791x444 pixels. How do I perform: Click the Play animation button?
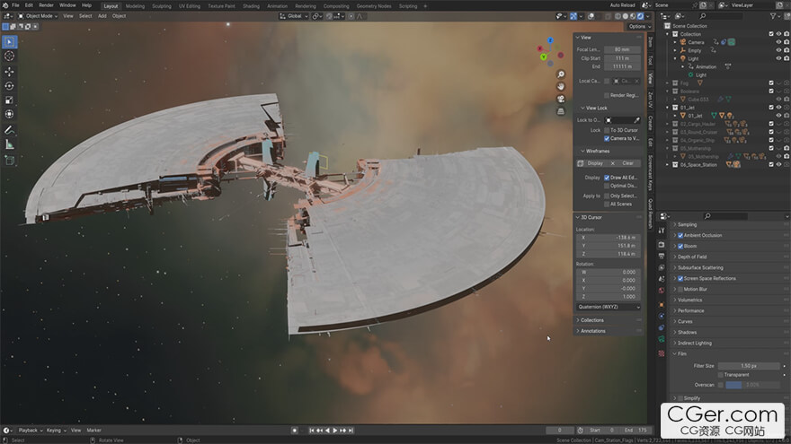(x=335, y=431)
